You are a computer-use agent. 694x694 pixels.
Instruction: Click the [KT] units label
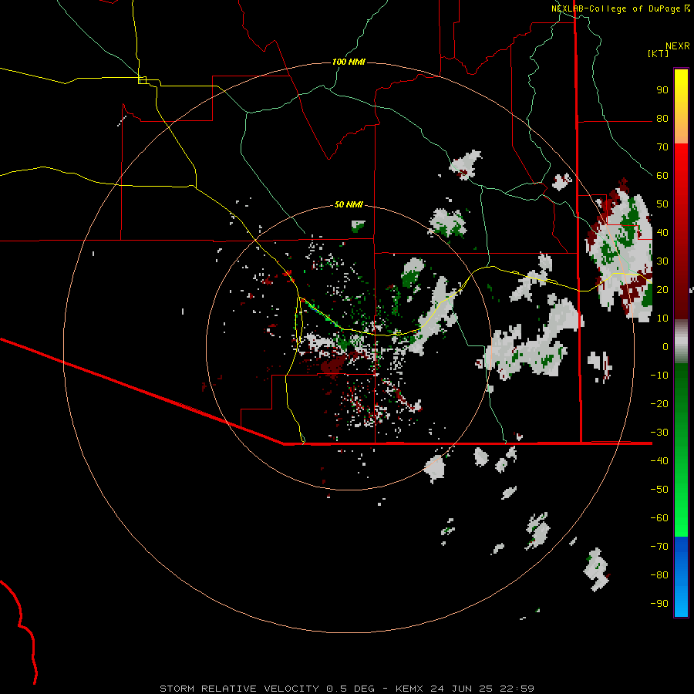click(659, 53)
